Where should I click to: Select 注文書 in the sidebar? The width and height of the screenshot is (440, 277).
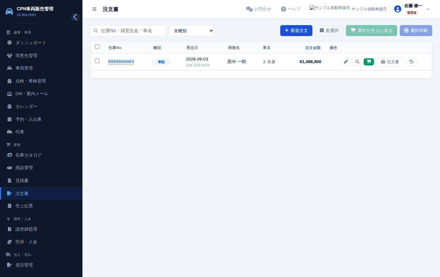click(41, 194)
